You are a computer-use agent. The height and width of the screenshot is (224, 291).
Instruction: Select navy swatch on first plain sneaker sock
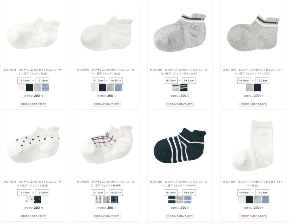pos(29,88)
